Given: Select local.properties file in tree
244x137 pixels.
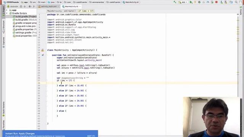Looking at the screenshot, I should [x=24, y=36].
